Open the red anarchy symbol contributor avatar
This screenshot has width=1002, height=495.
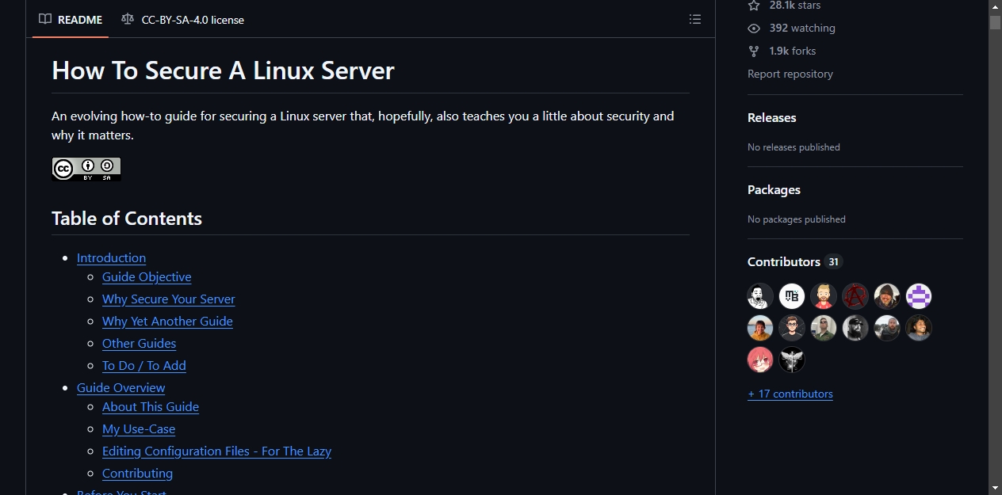tap(855, 297)
